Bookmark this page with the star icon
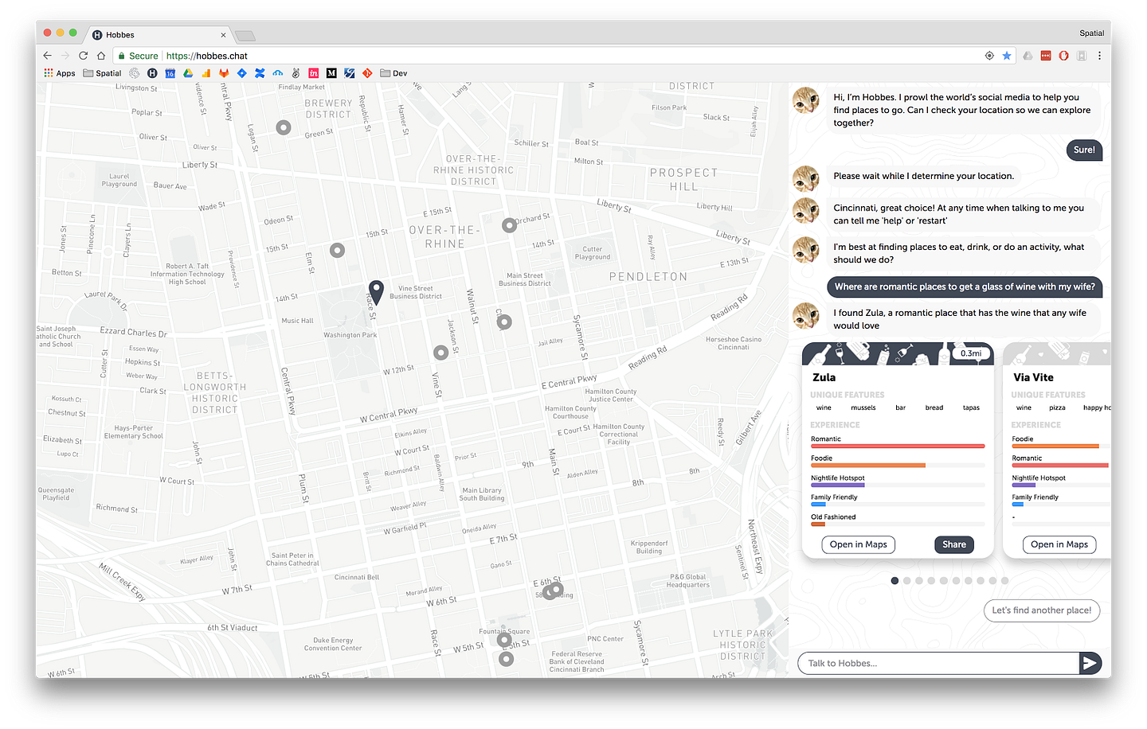This screenshot has width=1147, height=729. 1007,56
